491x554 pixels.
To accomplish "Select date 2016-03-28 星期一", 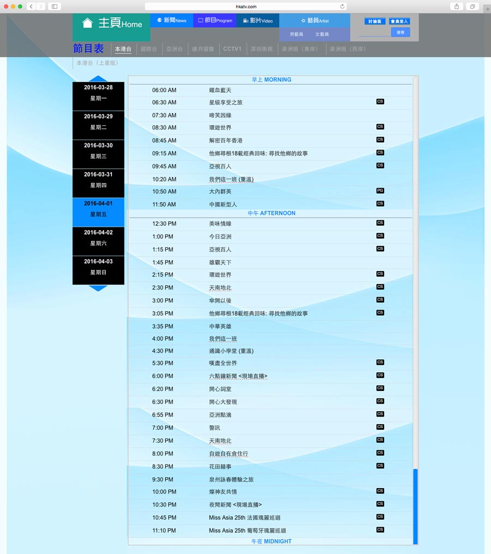I will pos(98,96).
